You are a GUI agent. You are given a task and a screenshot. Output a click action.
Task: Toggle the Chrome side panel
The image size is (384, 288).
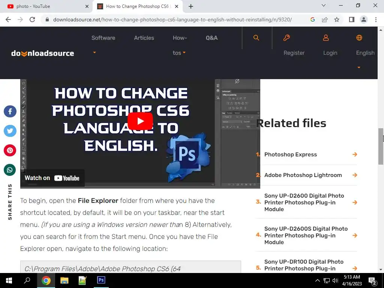[352, 19]
